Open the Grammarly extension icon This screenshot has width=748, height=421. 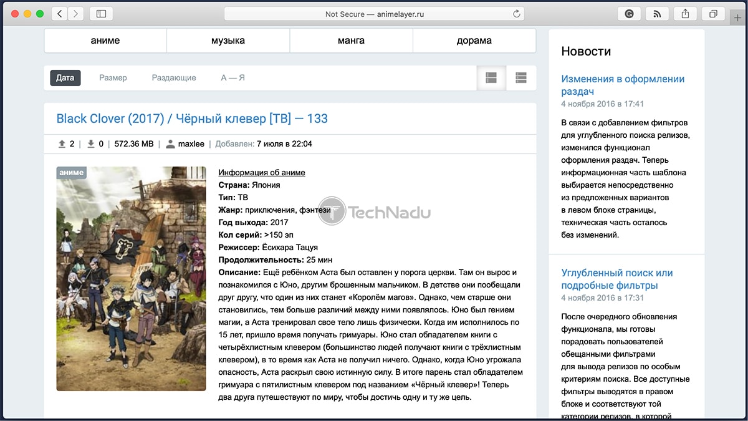pos(629,14)
